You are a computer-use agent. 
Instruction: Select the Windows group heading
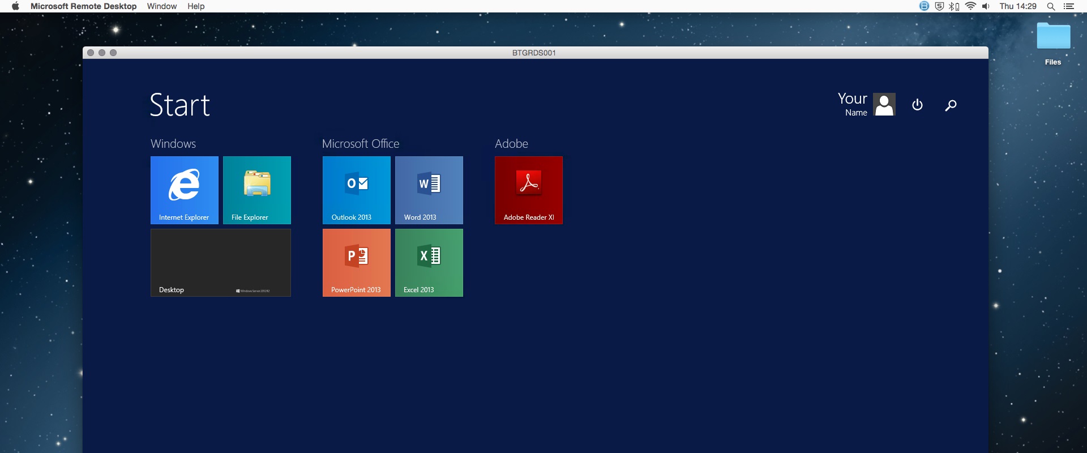point(173,144)
